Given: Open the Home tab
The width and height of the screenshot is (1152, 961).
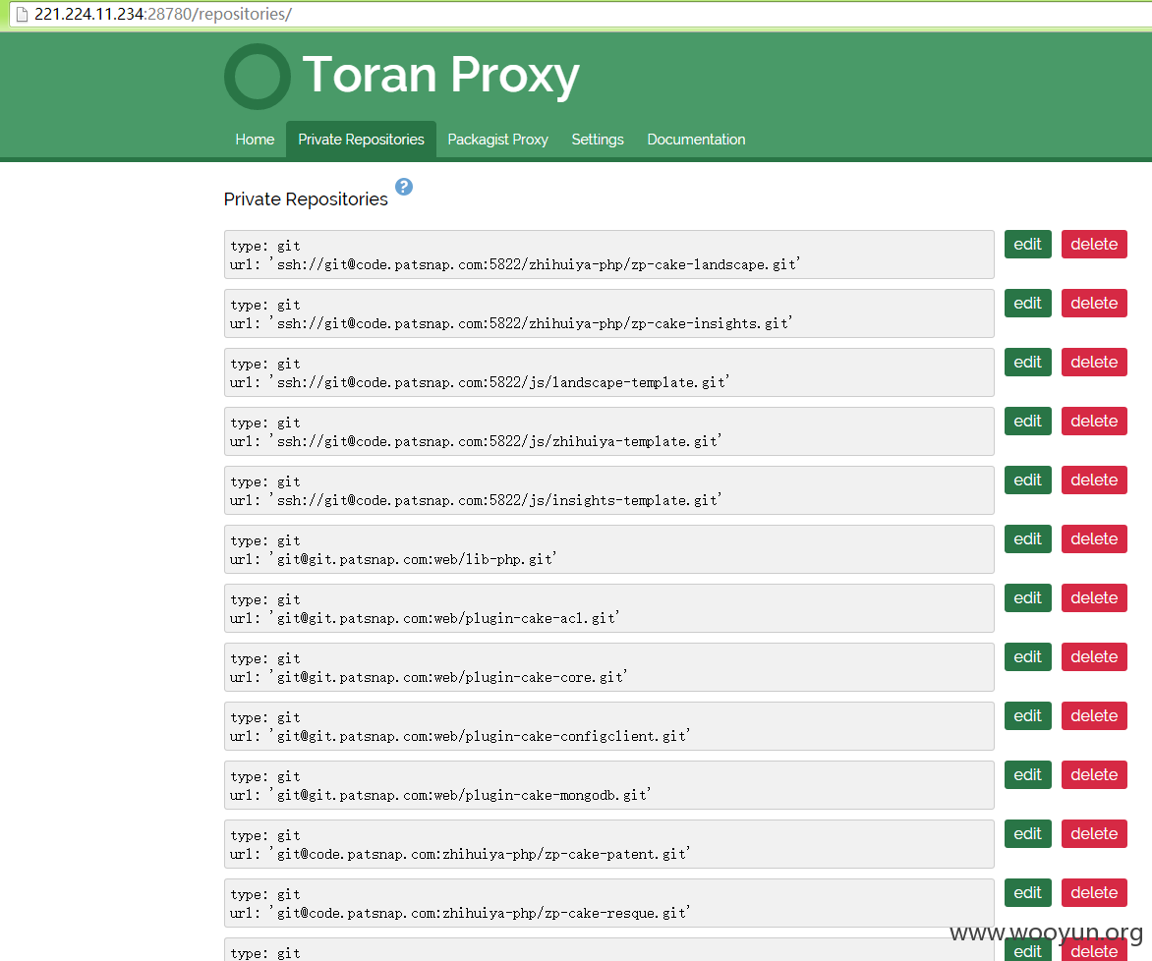Looking at the screenshot, I should point(255,140).
